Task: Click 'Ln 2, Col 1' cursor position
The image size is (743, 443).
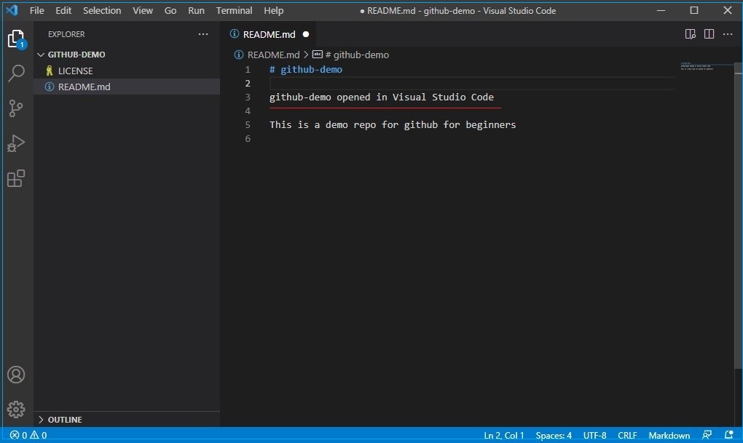Action: click(x=503, y=435)
